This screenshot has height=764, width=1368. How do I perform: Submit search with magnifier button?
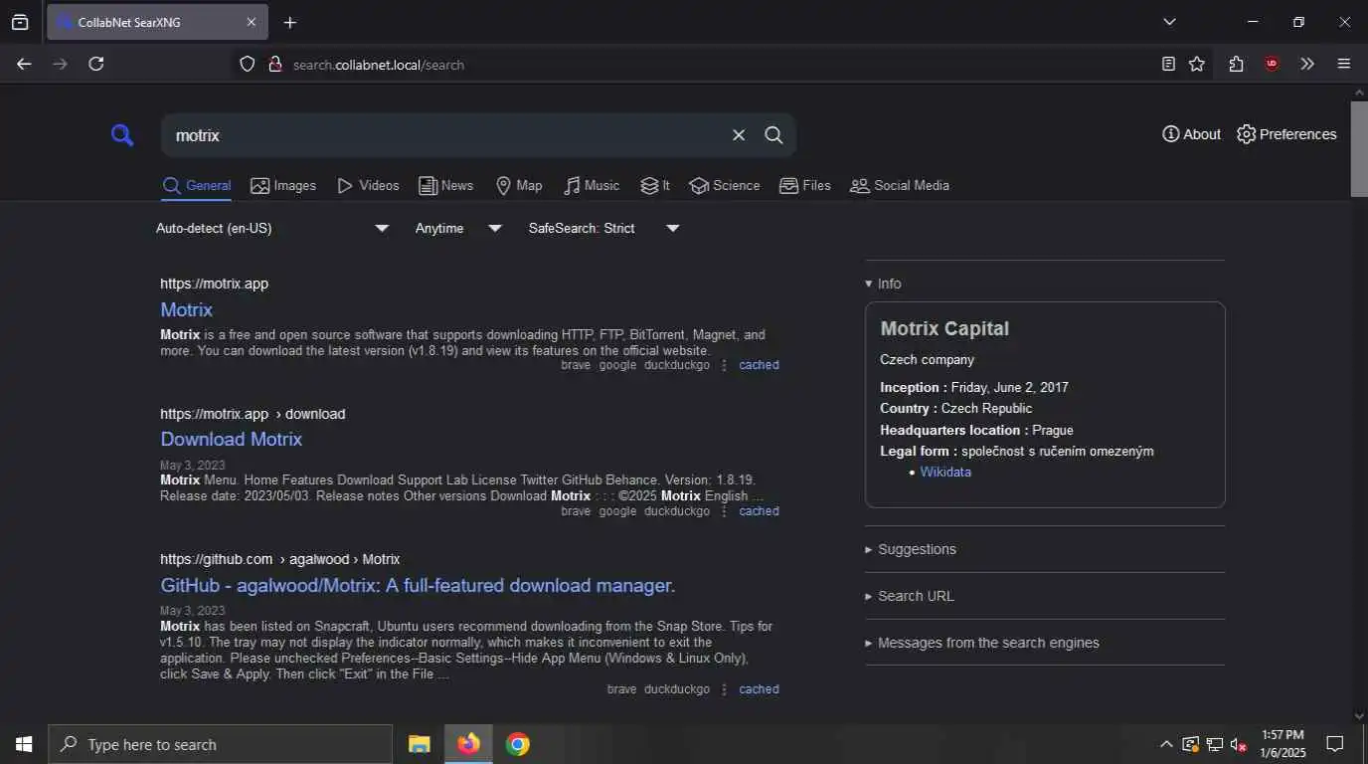[773, 135]
